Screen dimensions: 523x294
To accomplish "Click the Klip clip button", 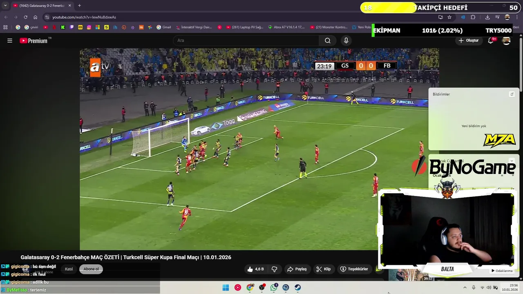I will (x=324, y=269).
